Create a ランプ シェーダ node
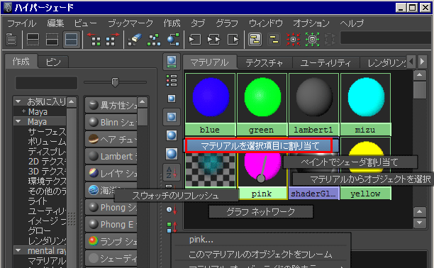Viewport: 434px width, 268px height. 111,241
